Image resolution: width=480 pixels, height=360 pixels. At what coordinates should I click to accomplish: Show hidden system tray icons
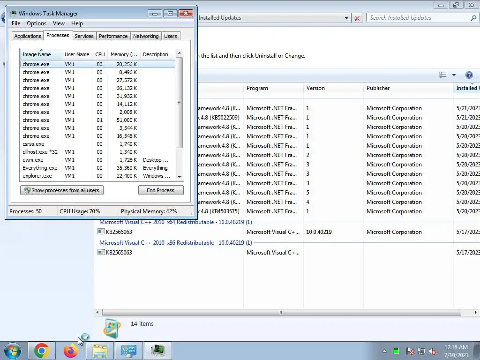click(384, 351)
